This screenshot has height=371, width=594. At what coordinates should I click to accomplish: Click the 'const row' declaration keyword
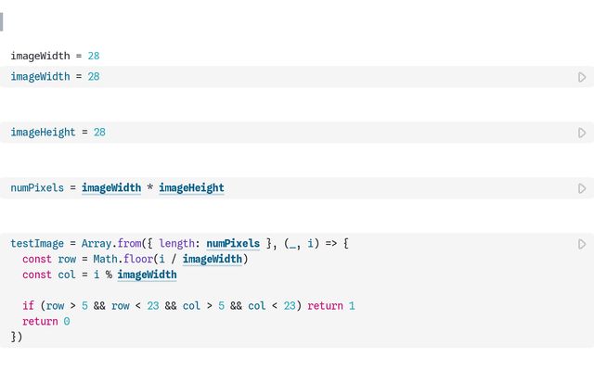(x=37, y=260)
